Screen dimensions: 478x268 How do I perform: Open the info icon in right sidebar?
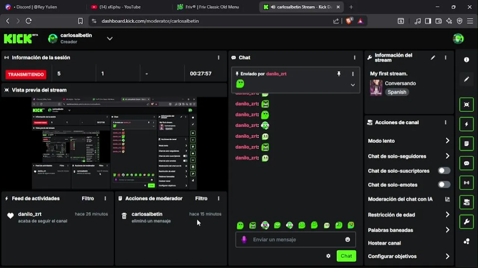coord(466,60)
